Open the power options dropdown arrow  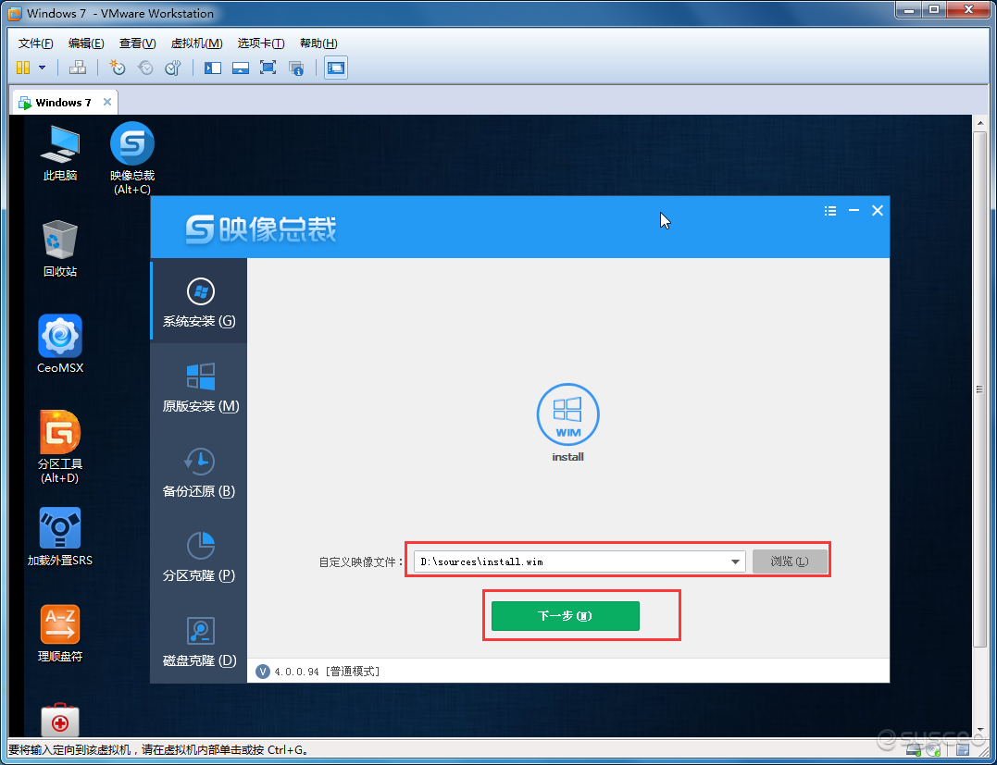coord(42,68)
